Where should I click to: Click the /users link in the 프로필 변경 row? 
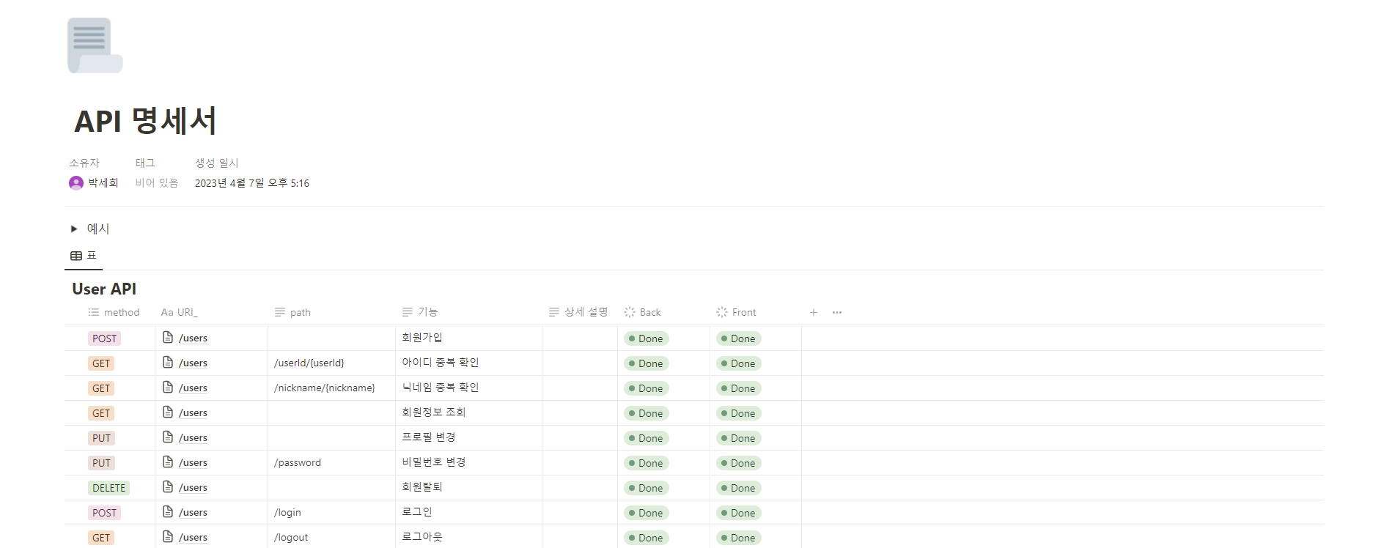pyautogui.click(x=193, y=438)
